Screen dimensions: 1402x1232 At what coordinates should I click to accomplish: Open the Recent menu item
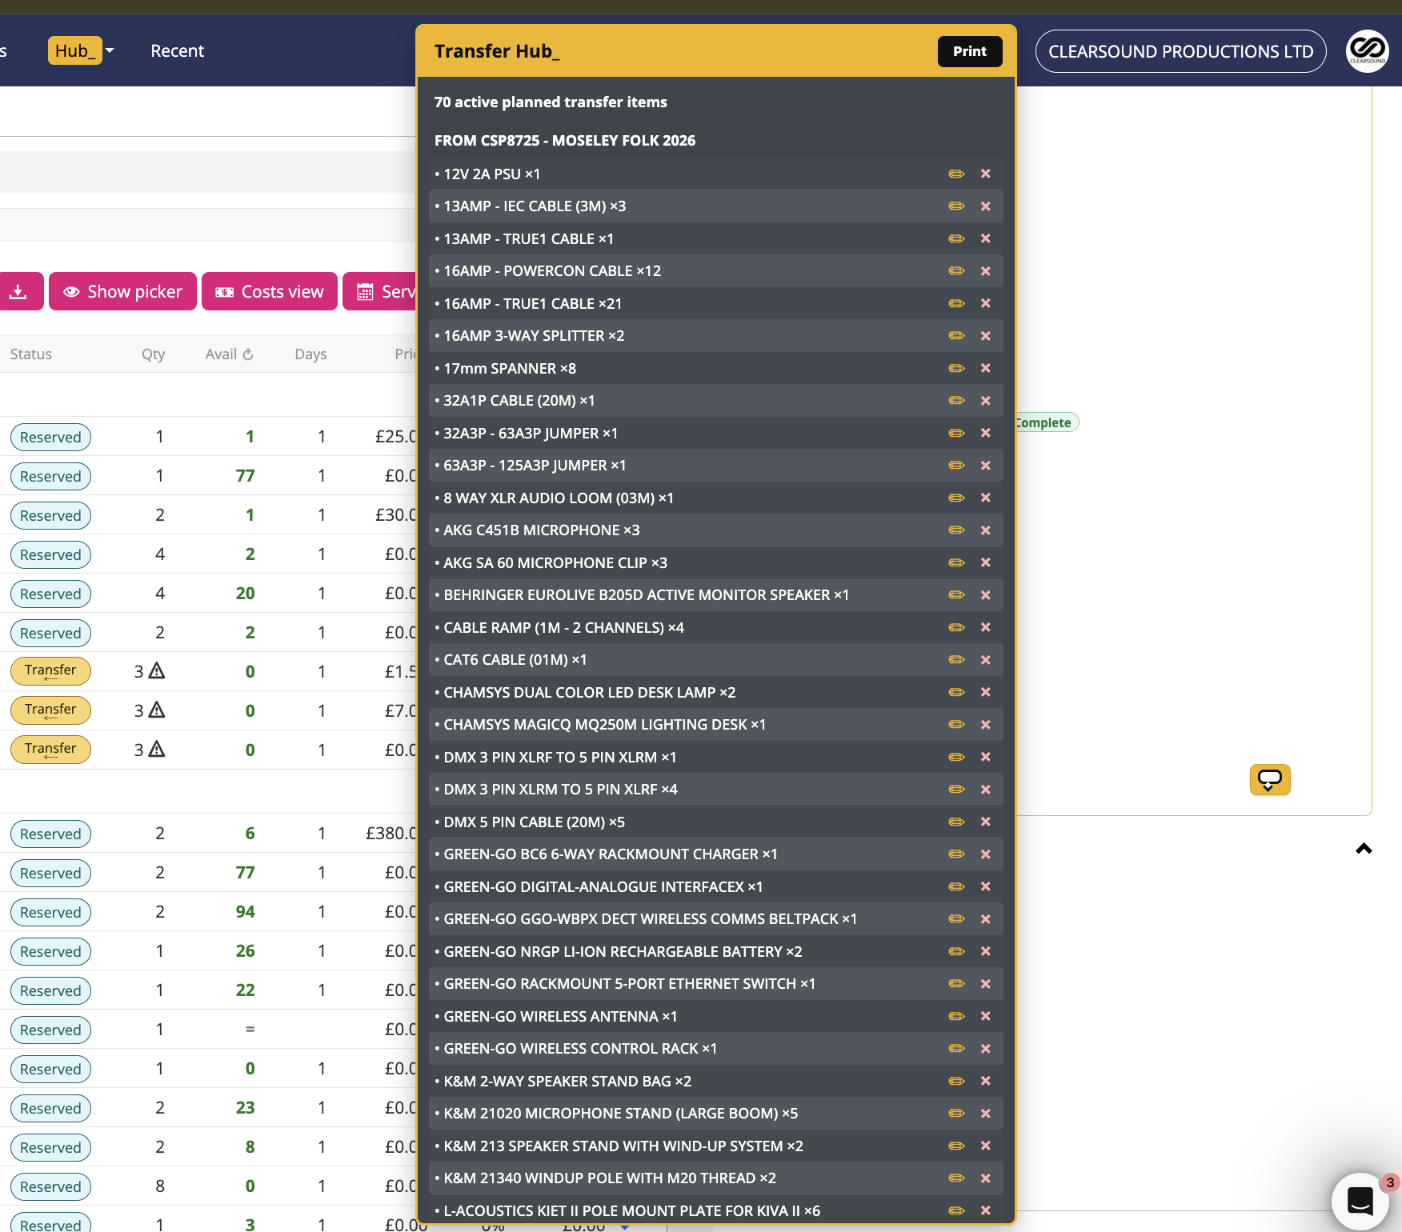point(177,51)
